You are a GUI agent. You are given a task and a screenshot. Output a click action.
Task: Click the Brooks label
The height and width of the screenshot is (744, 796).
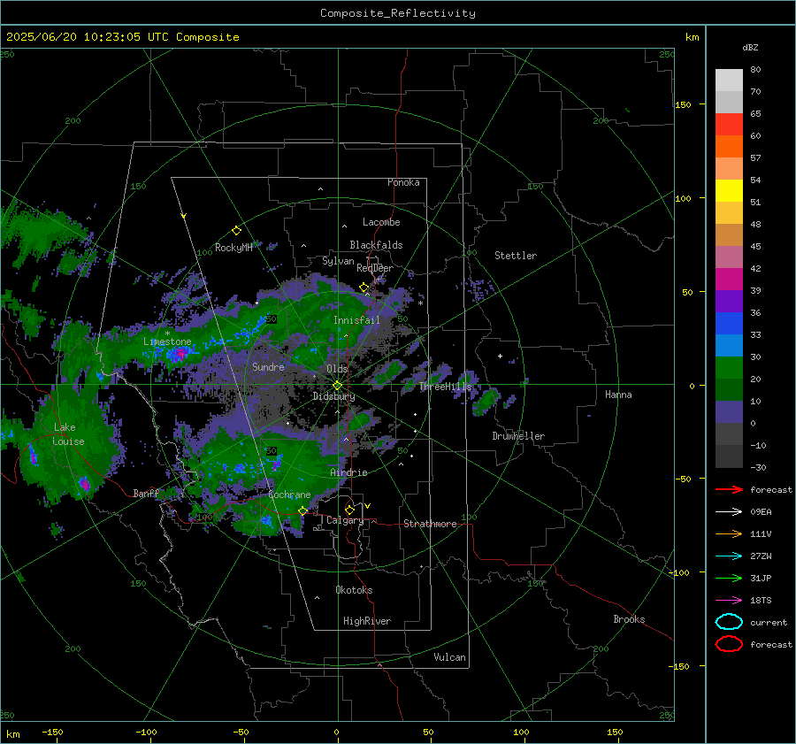click(x=629, y=619)
